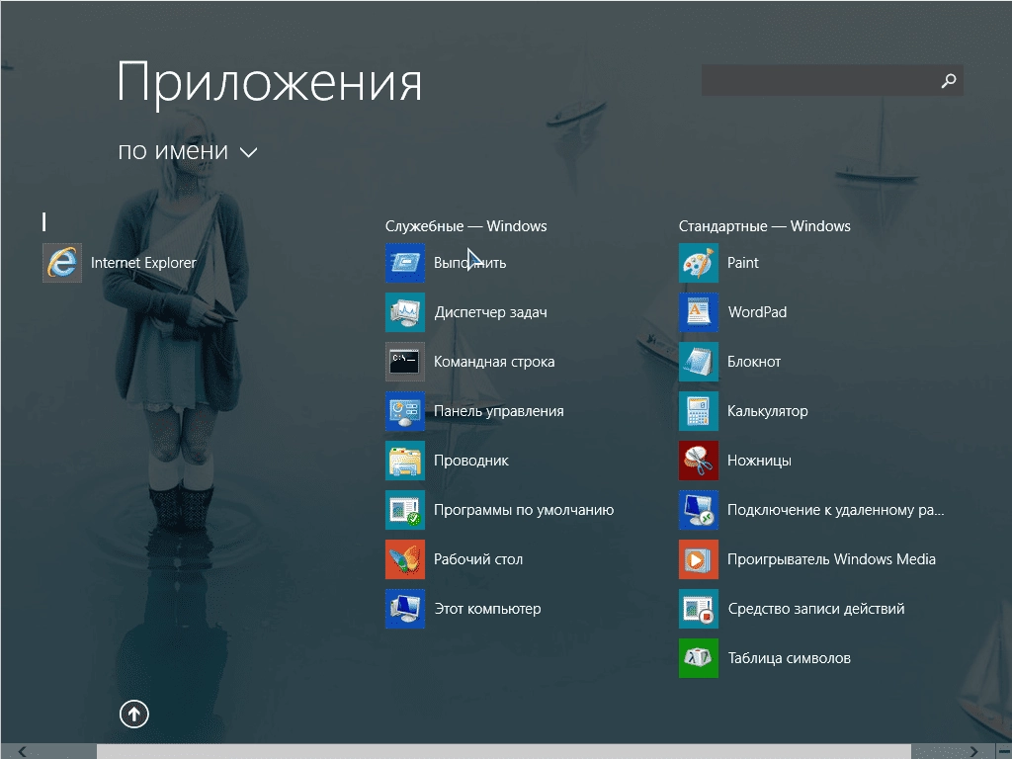Click the 'Этот компьютер' label
Image resolution: width=1012 pixels, height=759 pixels.
pos(488,609)
